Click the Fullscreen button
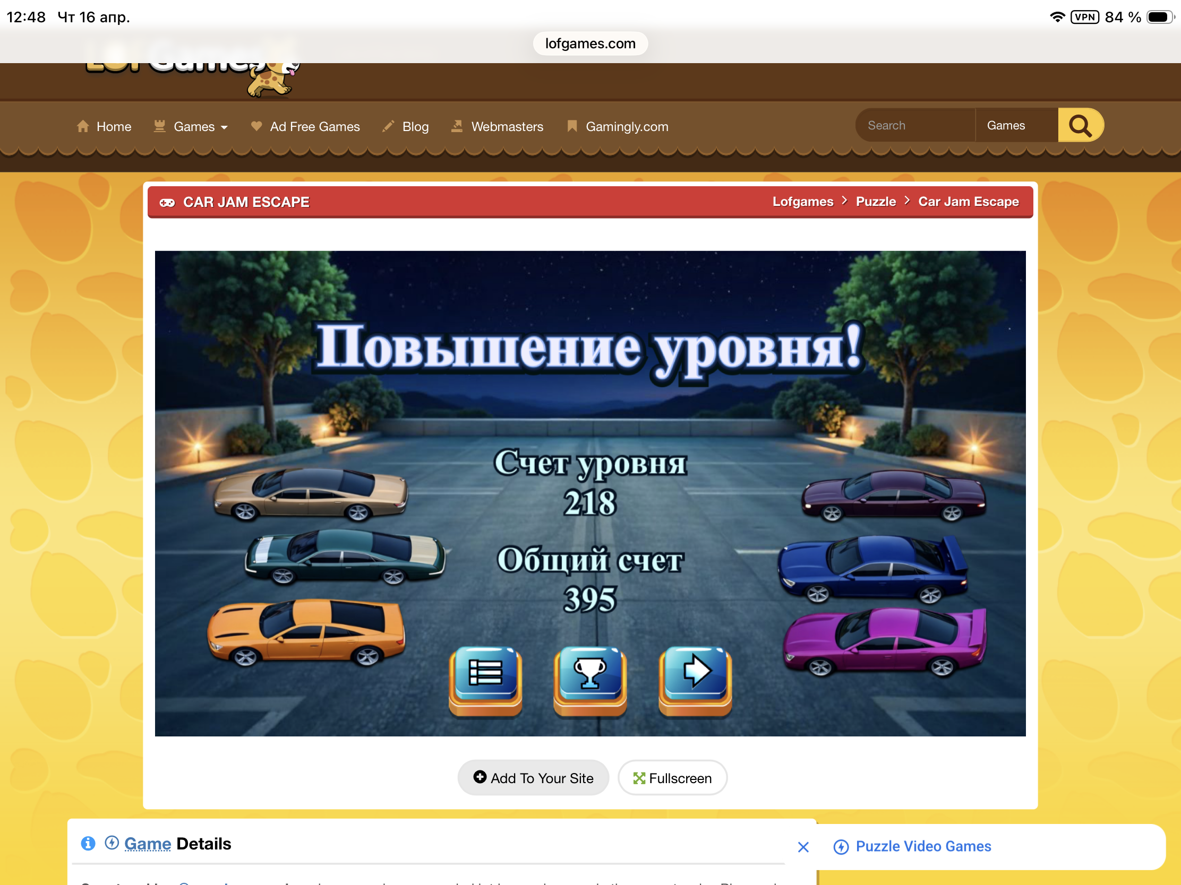This screenshot has width=1181, height=885. click(672, 778)
